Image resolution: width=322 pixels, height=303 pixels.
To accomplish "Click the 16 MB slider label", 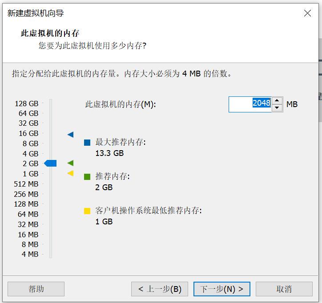I will [x=28, y=235].
